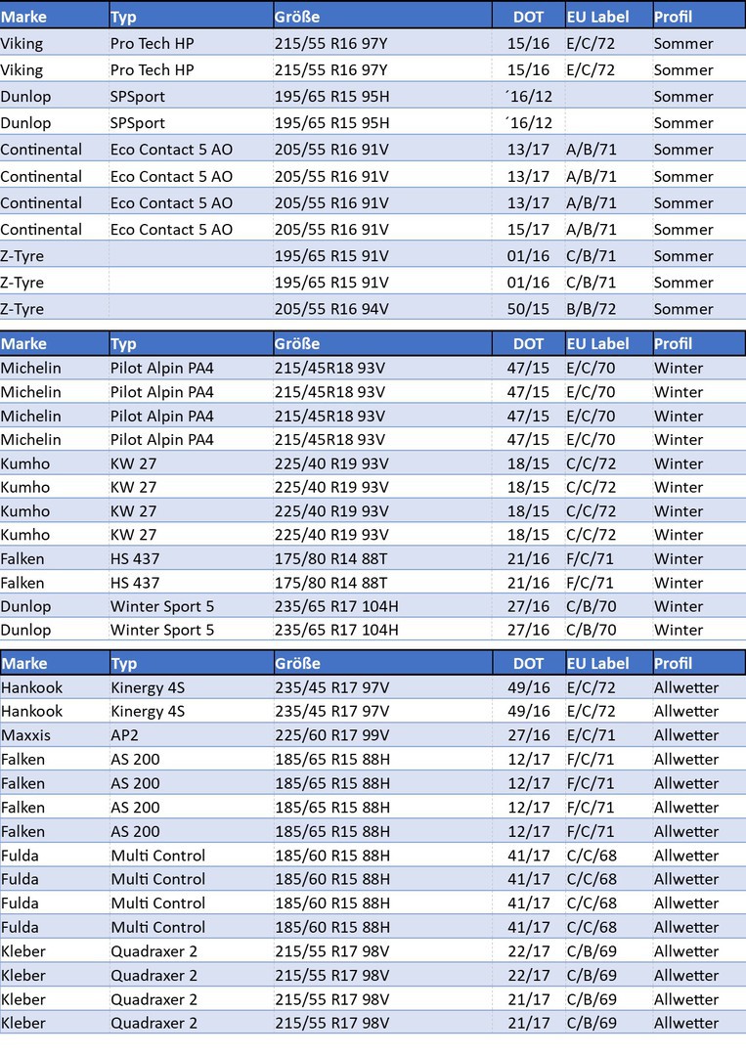Viewport: 746px width, 1056px height.
Task: Click the B/B/72 EU label cell
Action: (x=591, y=309)
